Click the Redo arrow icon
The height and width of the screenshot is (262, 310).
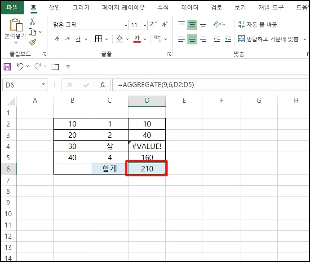pos(38,66)
